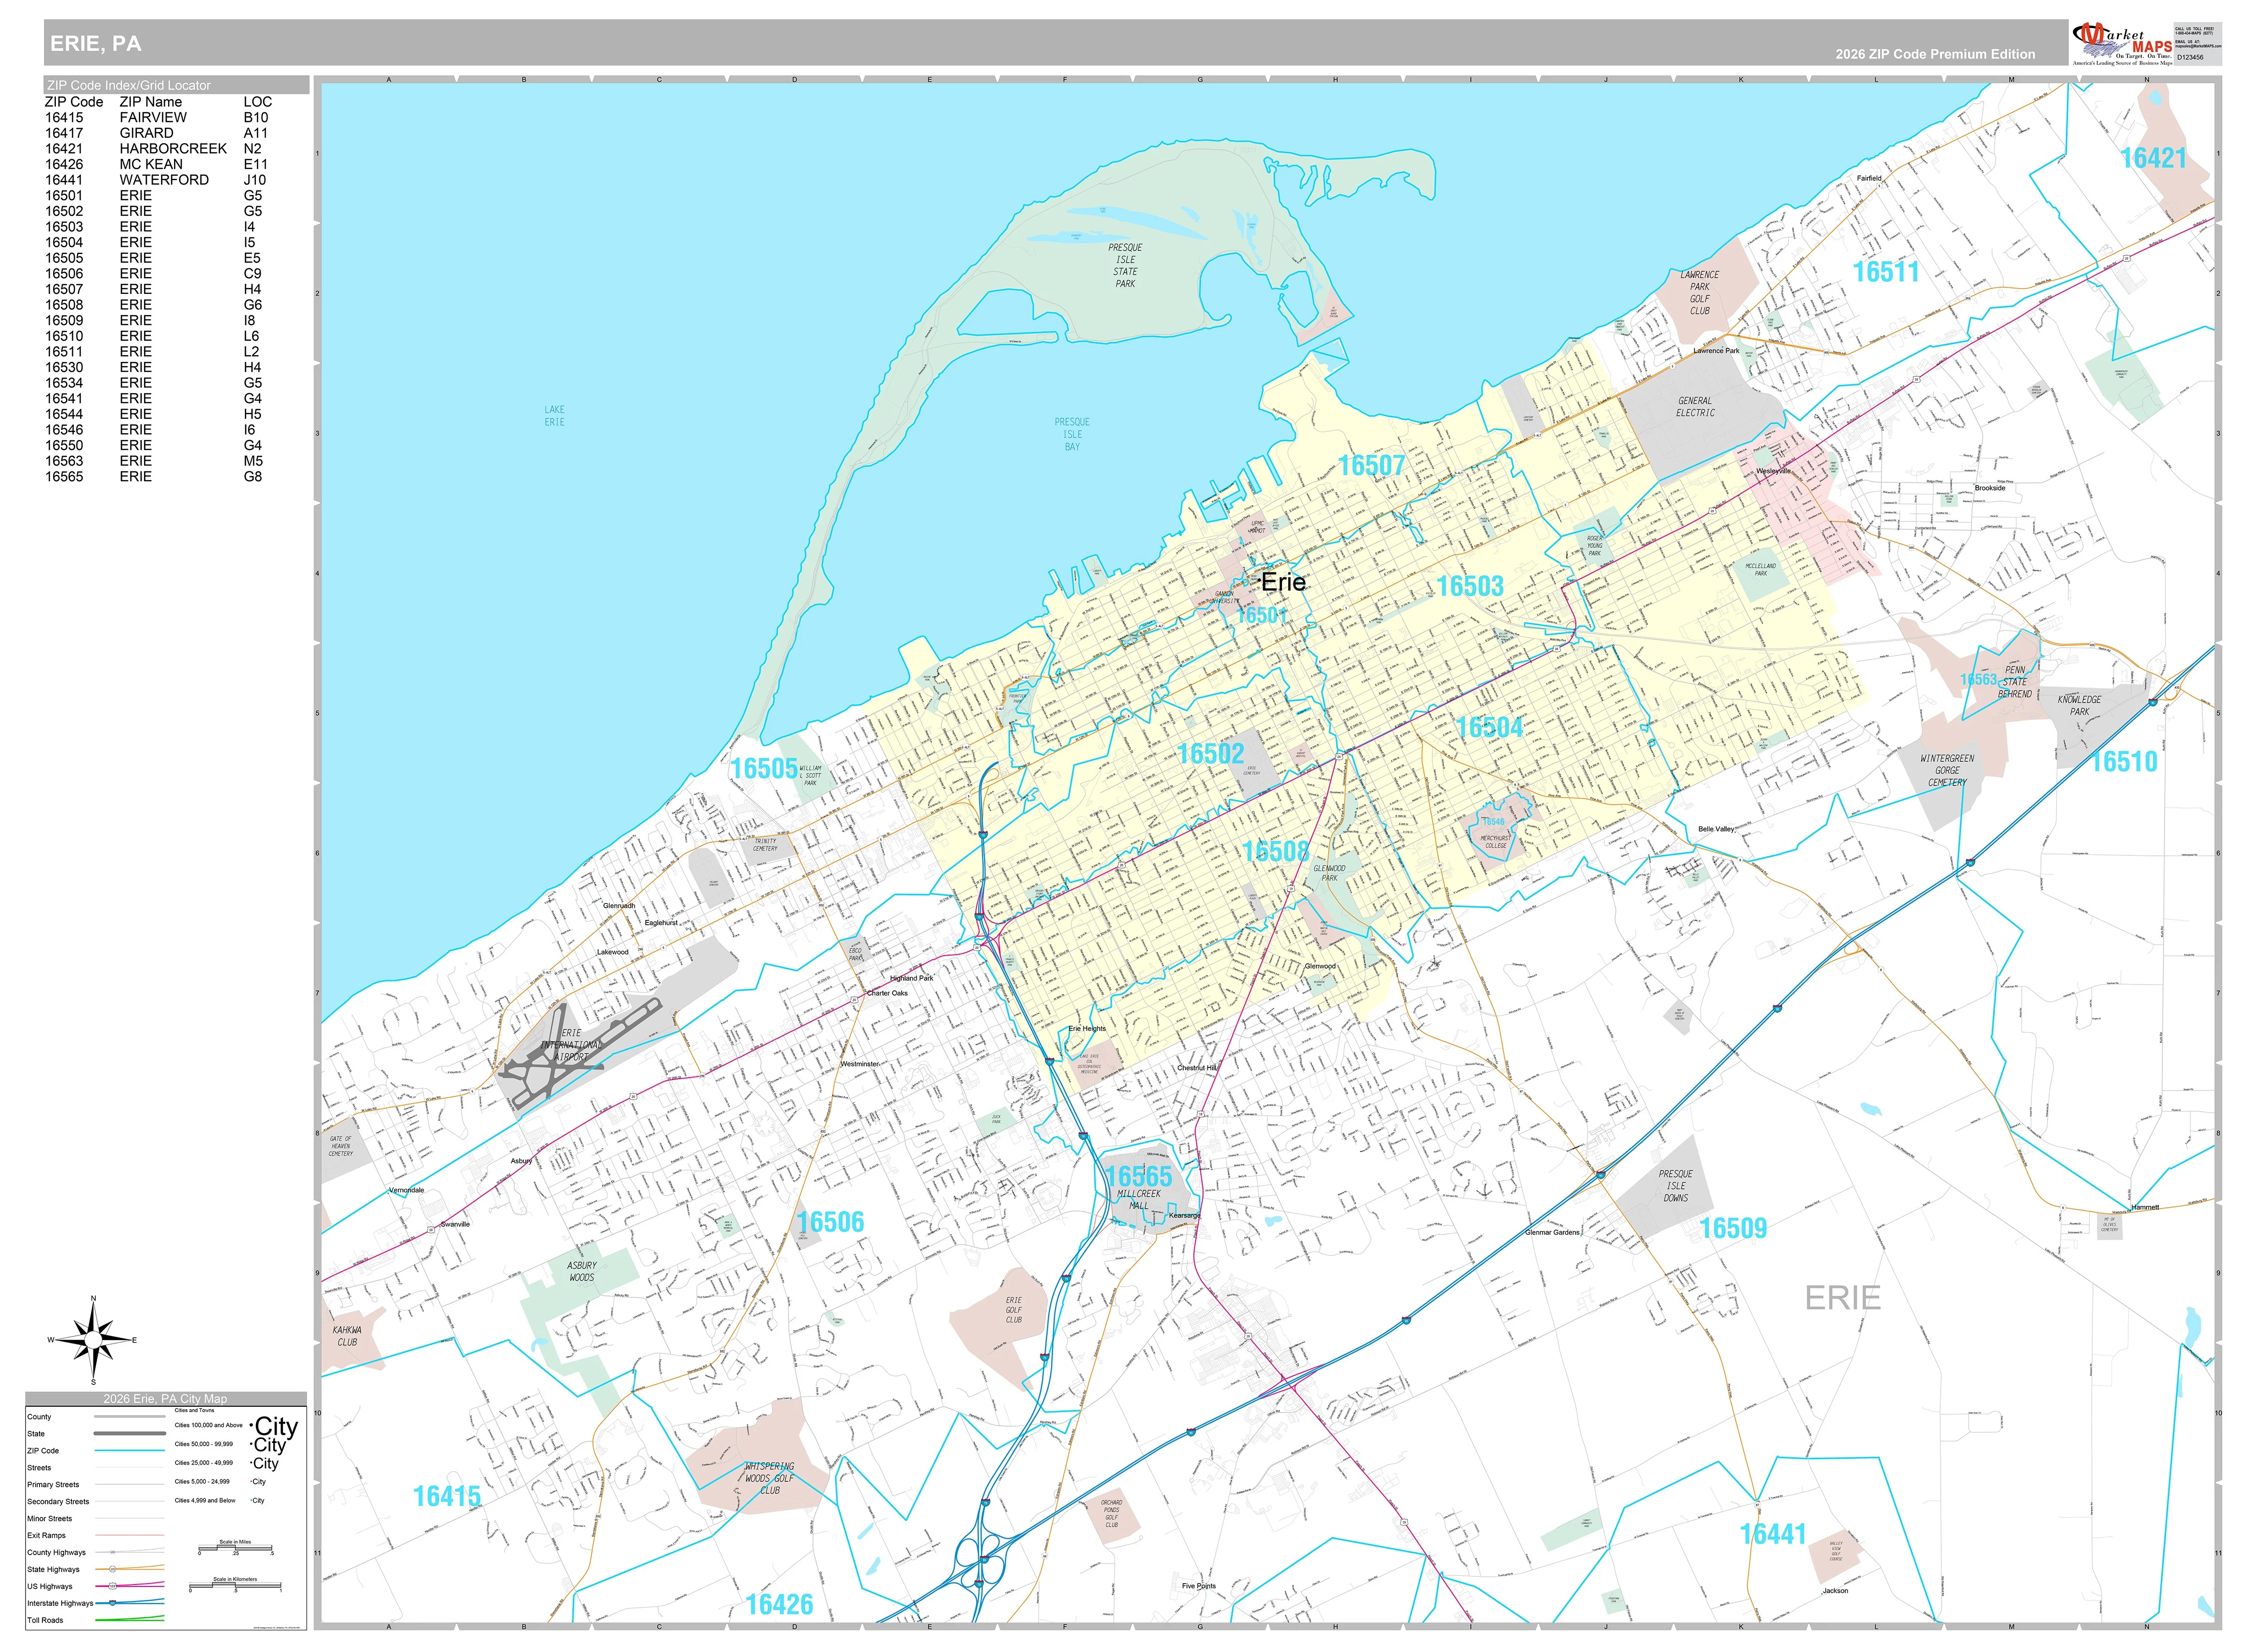
Task: Click the 2026 ZIP Code Premium Edition text
Action: [x=1934, y=54]
